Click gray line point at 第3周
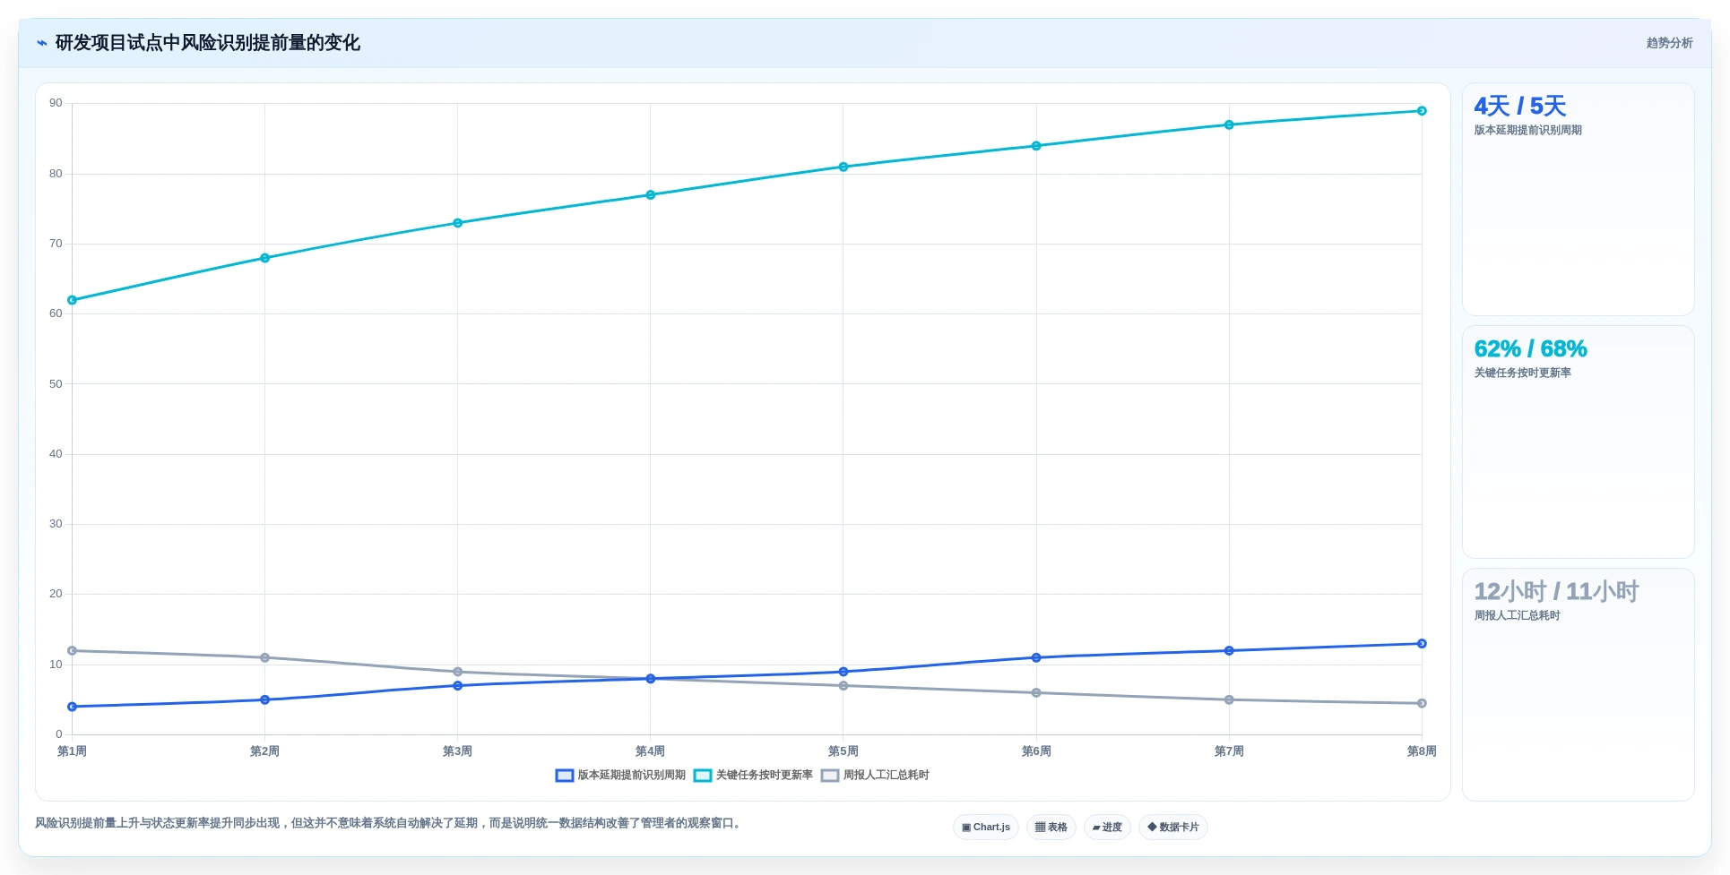Image resolution: width=1730 pixels, height=875 pixels. click(457, 672)
